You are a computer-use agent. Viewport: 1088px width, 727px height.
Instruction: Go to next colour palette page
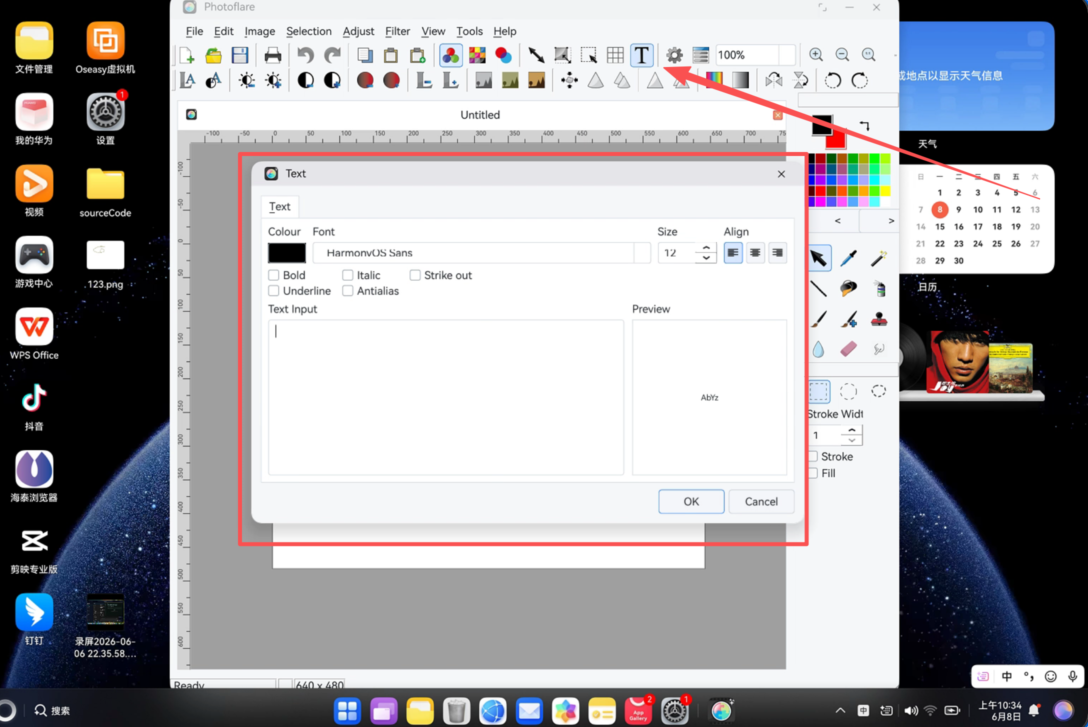(x=890, y=221)
